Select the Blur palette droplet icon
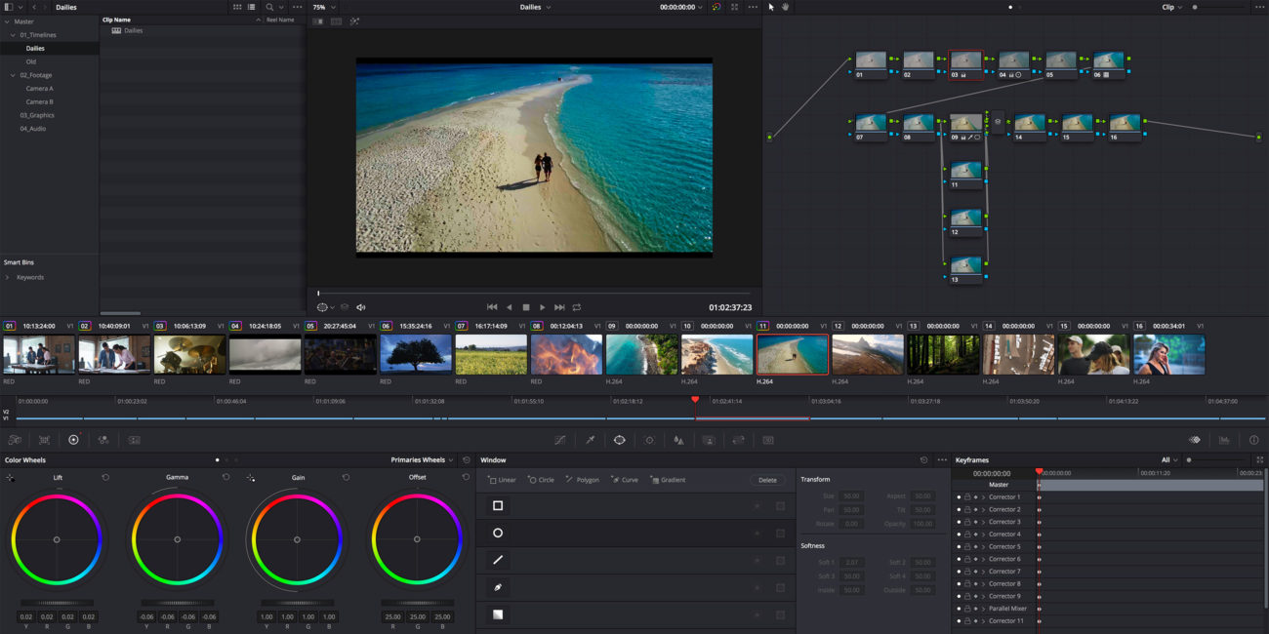Image resolution: width=1269 pixels, height=634 pixels. 678,439
